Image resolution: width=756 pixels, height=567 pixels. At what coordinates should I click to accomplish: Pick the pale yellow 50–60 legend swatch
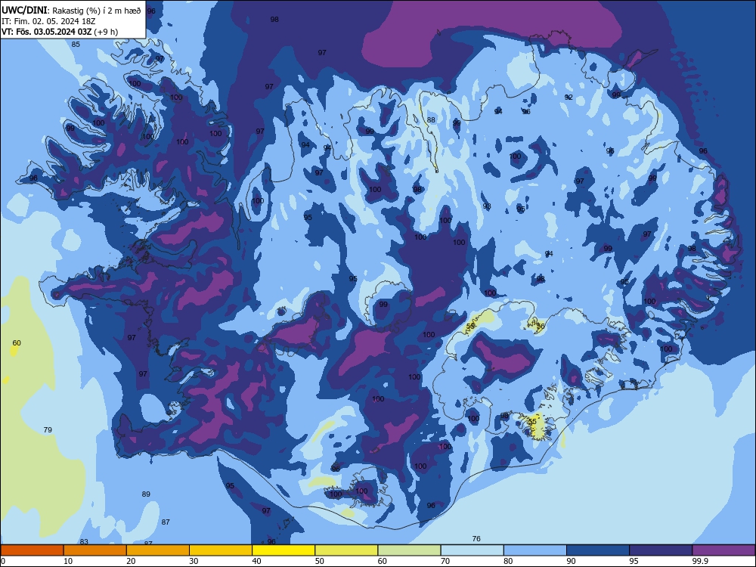tap(346, 550)
